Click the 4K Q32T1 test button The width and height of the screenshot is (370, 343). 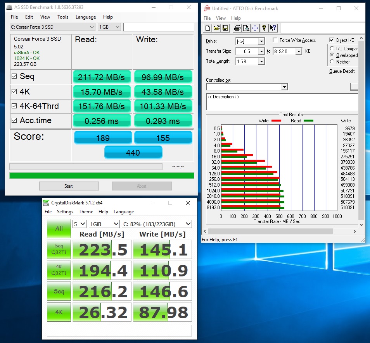coord(59,270)
